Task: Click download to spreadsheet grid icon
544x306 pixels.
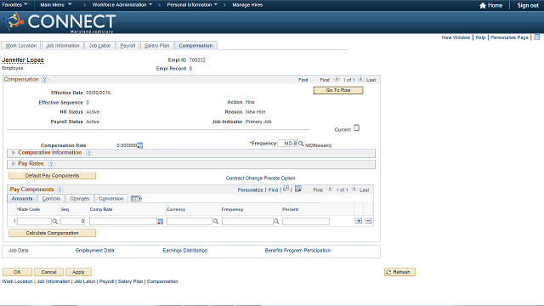Action: (298, 189)
